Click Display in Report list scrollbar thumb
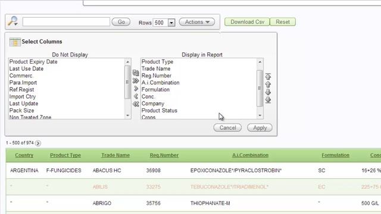Viewport: 381px width, 214px height. [260, 88]
